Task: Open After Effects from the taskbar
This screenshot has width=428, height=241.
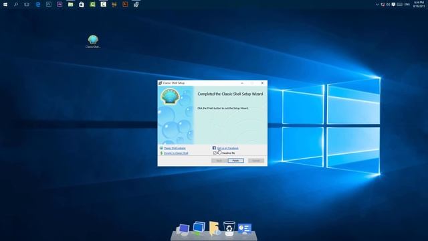Action: click(60, 5)
